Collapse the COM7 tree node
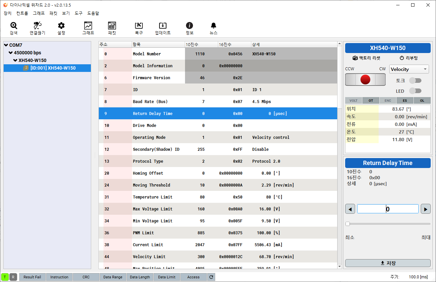 (6, 45)
